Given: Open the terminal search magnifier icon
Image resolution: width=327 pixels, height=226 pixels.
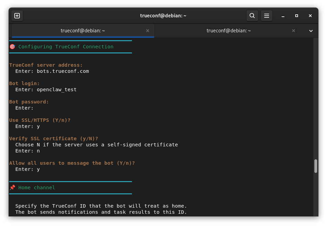Looking at the screenshot, I should click(252, 16).
